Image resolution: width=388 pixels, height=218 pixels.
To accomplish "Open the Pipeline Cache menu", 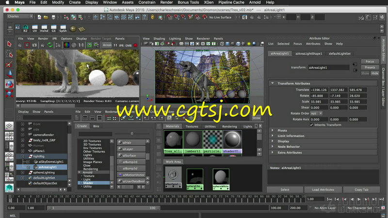I will click(x=231, y=2).
